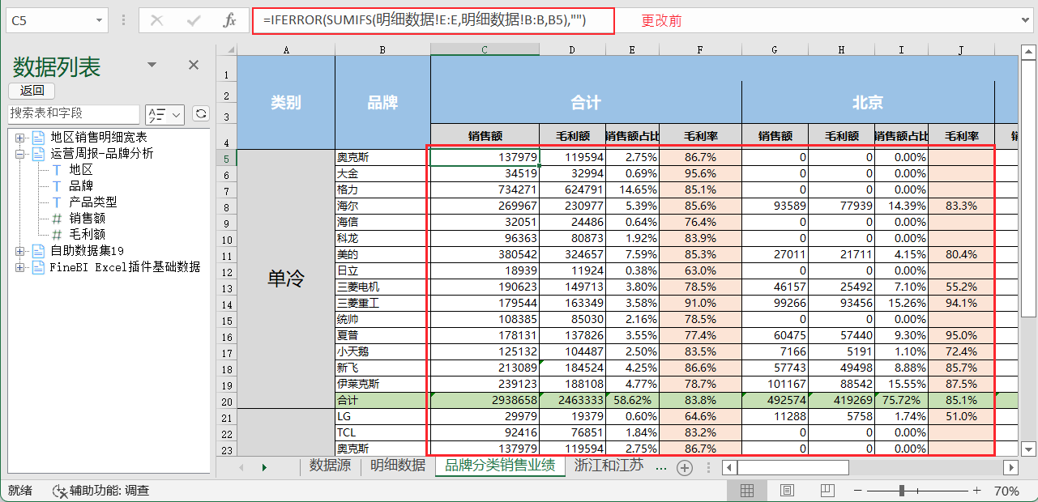
Task: Click the T icon beside 产品类型
Action: (57, 202)
